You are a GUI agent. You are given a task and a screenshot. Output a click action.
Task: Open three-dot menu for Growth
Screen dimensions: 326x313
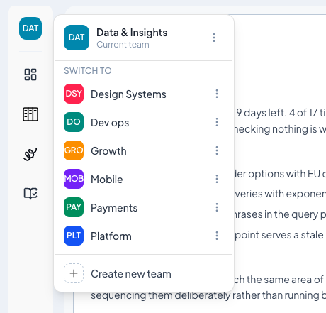(217, 150)
